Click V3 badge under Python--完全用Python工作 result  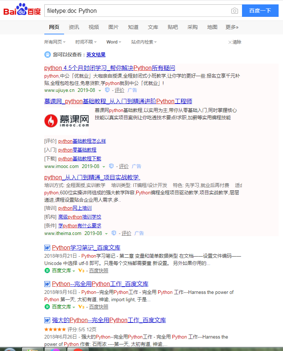click(x=81, y=307)
